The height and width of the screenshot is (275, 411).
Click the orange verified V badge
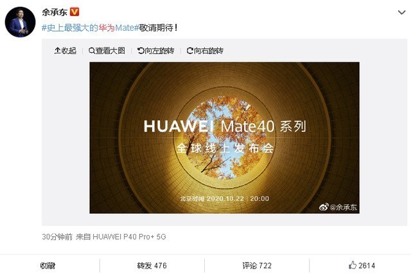coord(74,12)
